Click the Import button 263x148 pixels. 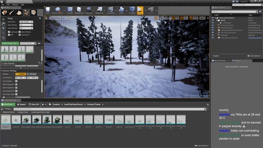[21, 104]
